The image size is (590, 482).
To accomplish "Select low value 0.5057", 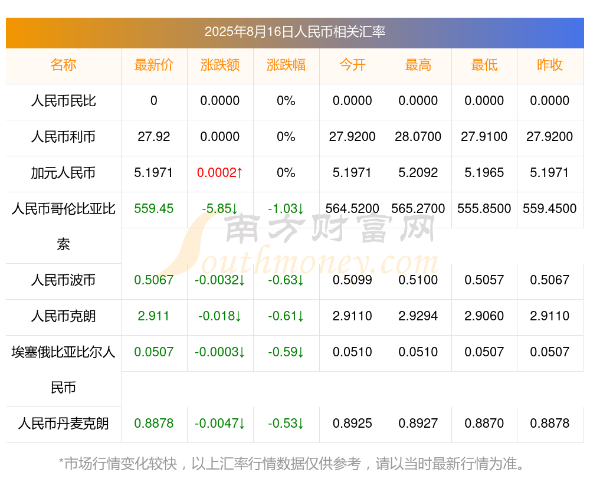I will (484, 280).
